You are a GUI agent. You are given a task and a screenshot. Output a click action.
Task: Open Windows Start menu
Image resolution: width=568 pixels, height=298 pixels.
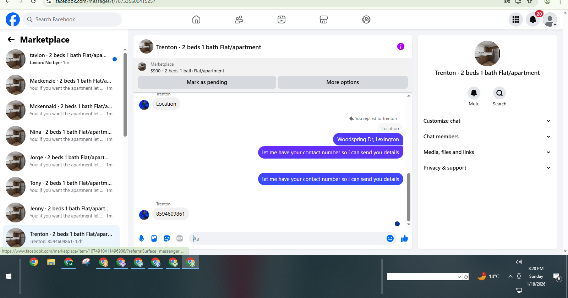(9, 276)
